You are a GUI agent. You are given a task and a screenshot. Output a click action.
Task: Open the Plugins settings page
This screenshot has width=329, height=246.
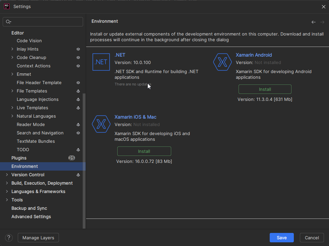point(19,158)
